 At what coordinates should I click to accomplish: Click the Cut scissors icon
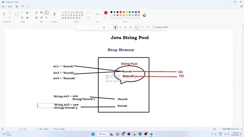10,13
